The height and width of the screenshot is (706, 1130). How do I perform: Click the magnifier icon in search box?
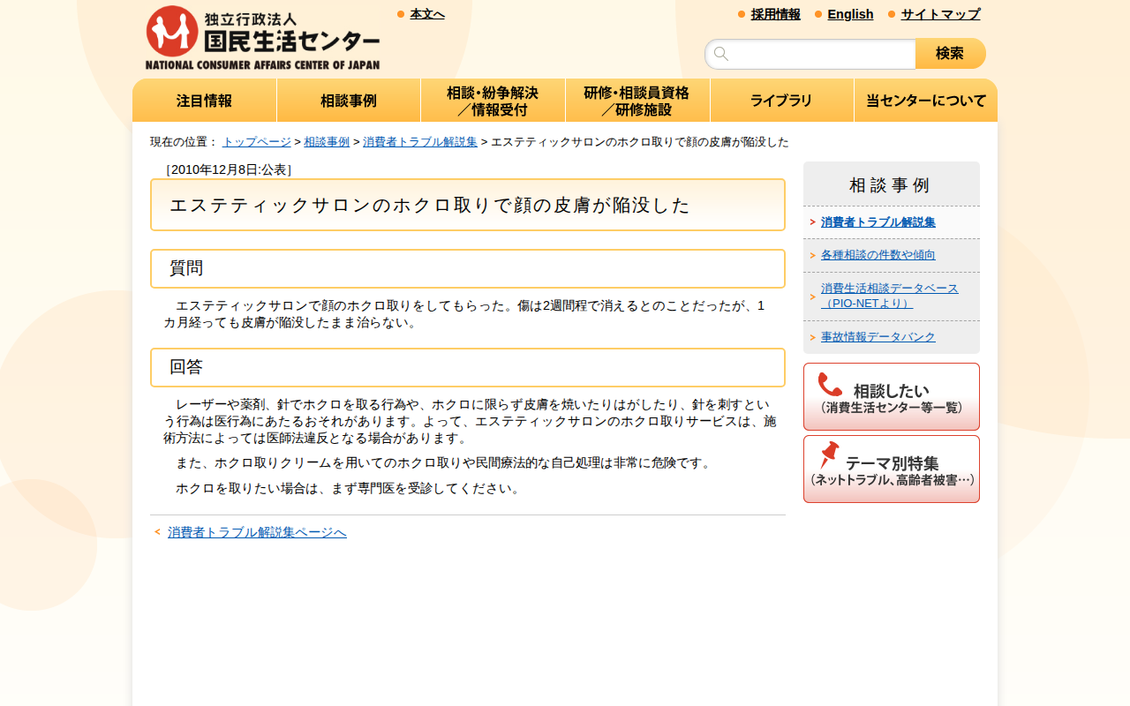[x=721, y=54]
